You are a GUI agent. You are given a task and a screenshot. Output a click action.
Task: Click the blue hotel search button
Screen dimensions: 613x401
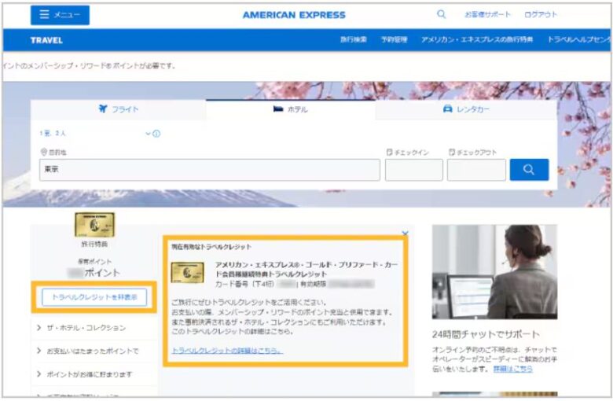tap(529, 170)
